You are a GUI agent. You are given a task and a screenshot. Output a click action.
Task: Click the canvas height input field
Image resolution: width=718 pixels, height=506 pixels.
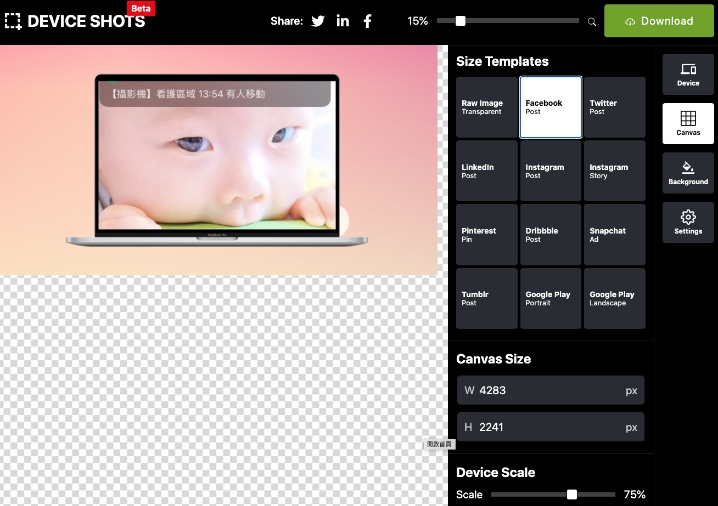point(549,427)
